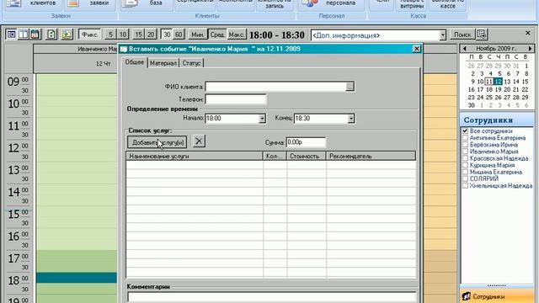Click the Стоимость column header
539x303 pixels.
coord(307,156)
